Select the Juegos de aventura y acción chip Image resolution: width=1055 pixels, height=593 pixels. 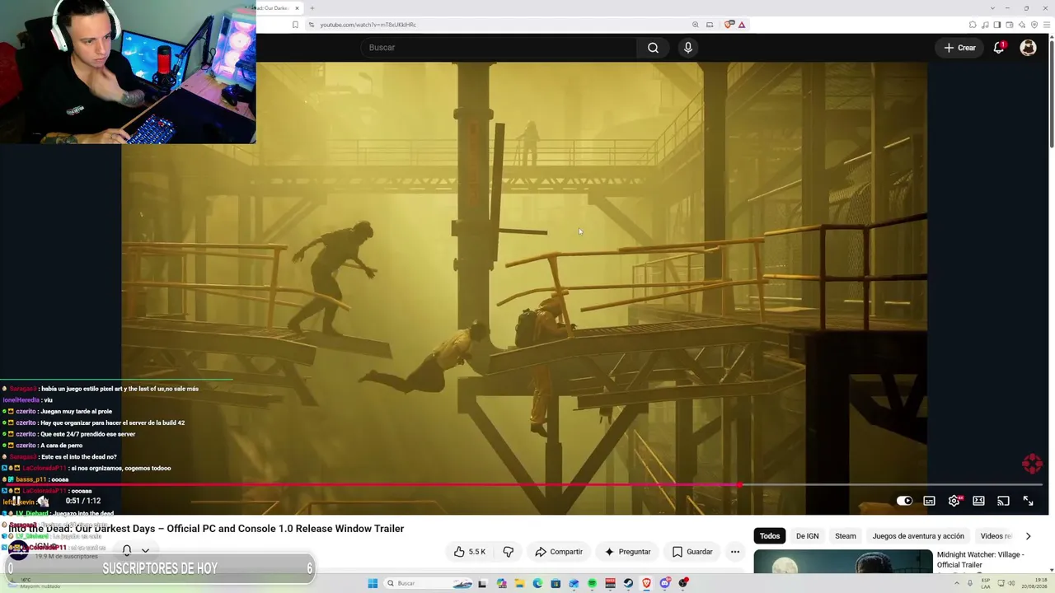click(918, 536)
